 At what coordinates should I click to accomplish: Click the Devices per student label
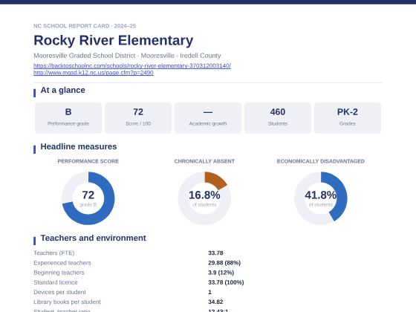pos(59,292)
